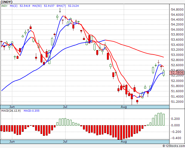
Task: Select the MA(3) value 52.5419
Action: click(25, 6)
